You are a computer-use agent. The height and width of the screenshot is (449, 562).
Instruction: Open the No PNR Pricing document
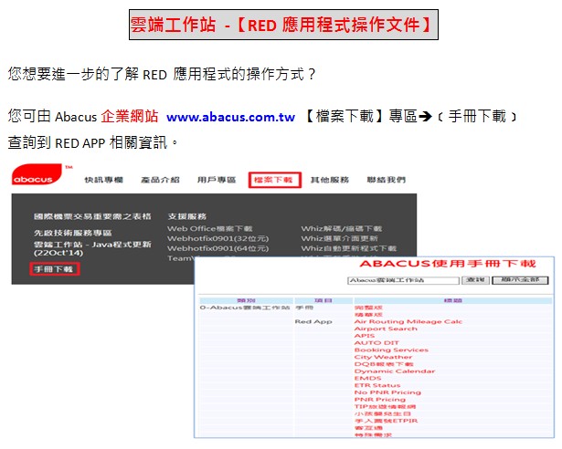point(387,392)
